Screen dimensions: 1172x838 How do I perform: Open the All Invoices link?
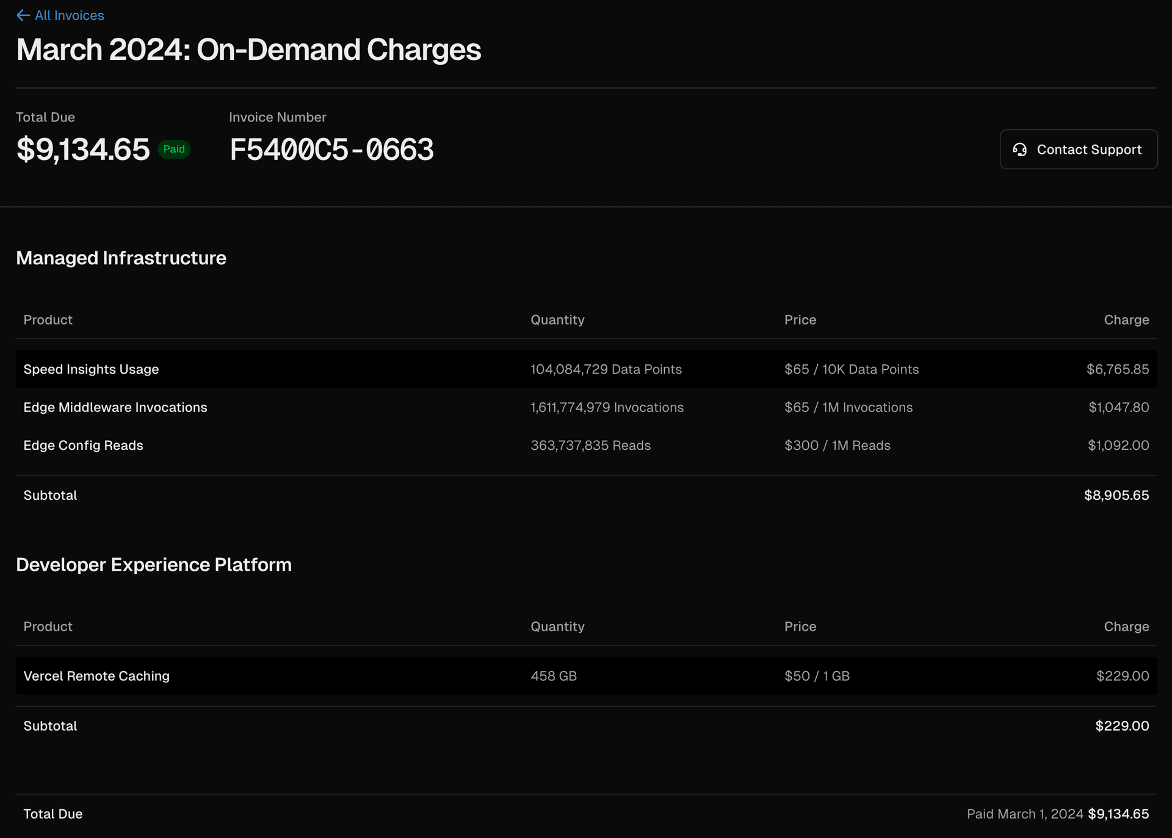(x=69, y=15)
